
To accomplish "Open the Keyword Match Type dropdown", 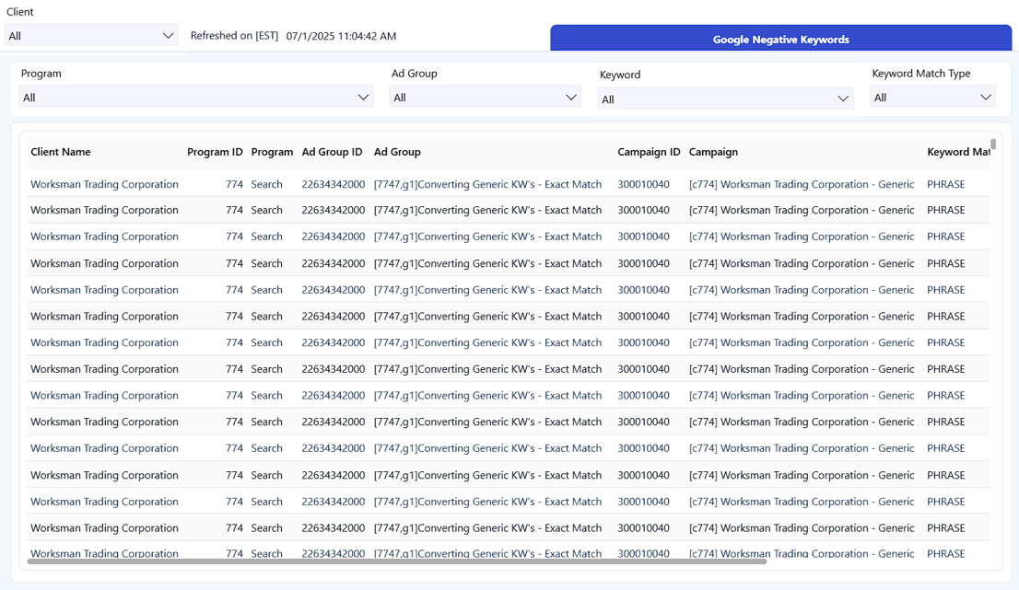I will click(932, 98).
